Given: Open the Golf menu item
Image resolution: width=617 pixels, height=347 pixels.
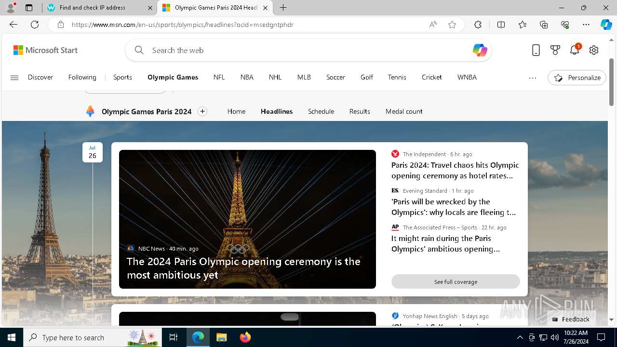Looking at the screenshot, I should [x=367, y=77].
